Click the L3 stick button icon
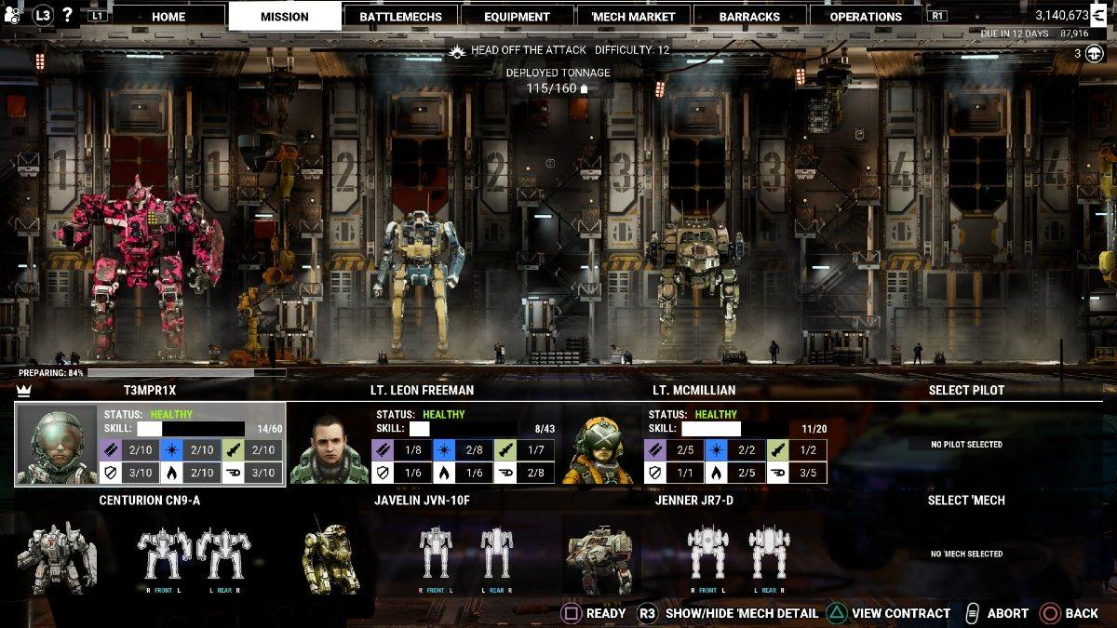Image resolution: width=1117 pixels, height=628 pixels. [x=43, y=16]
